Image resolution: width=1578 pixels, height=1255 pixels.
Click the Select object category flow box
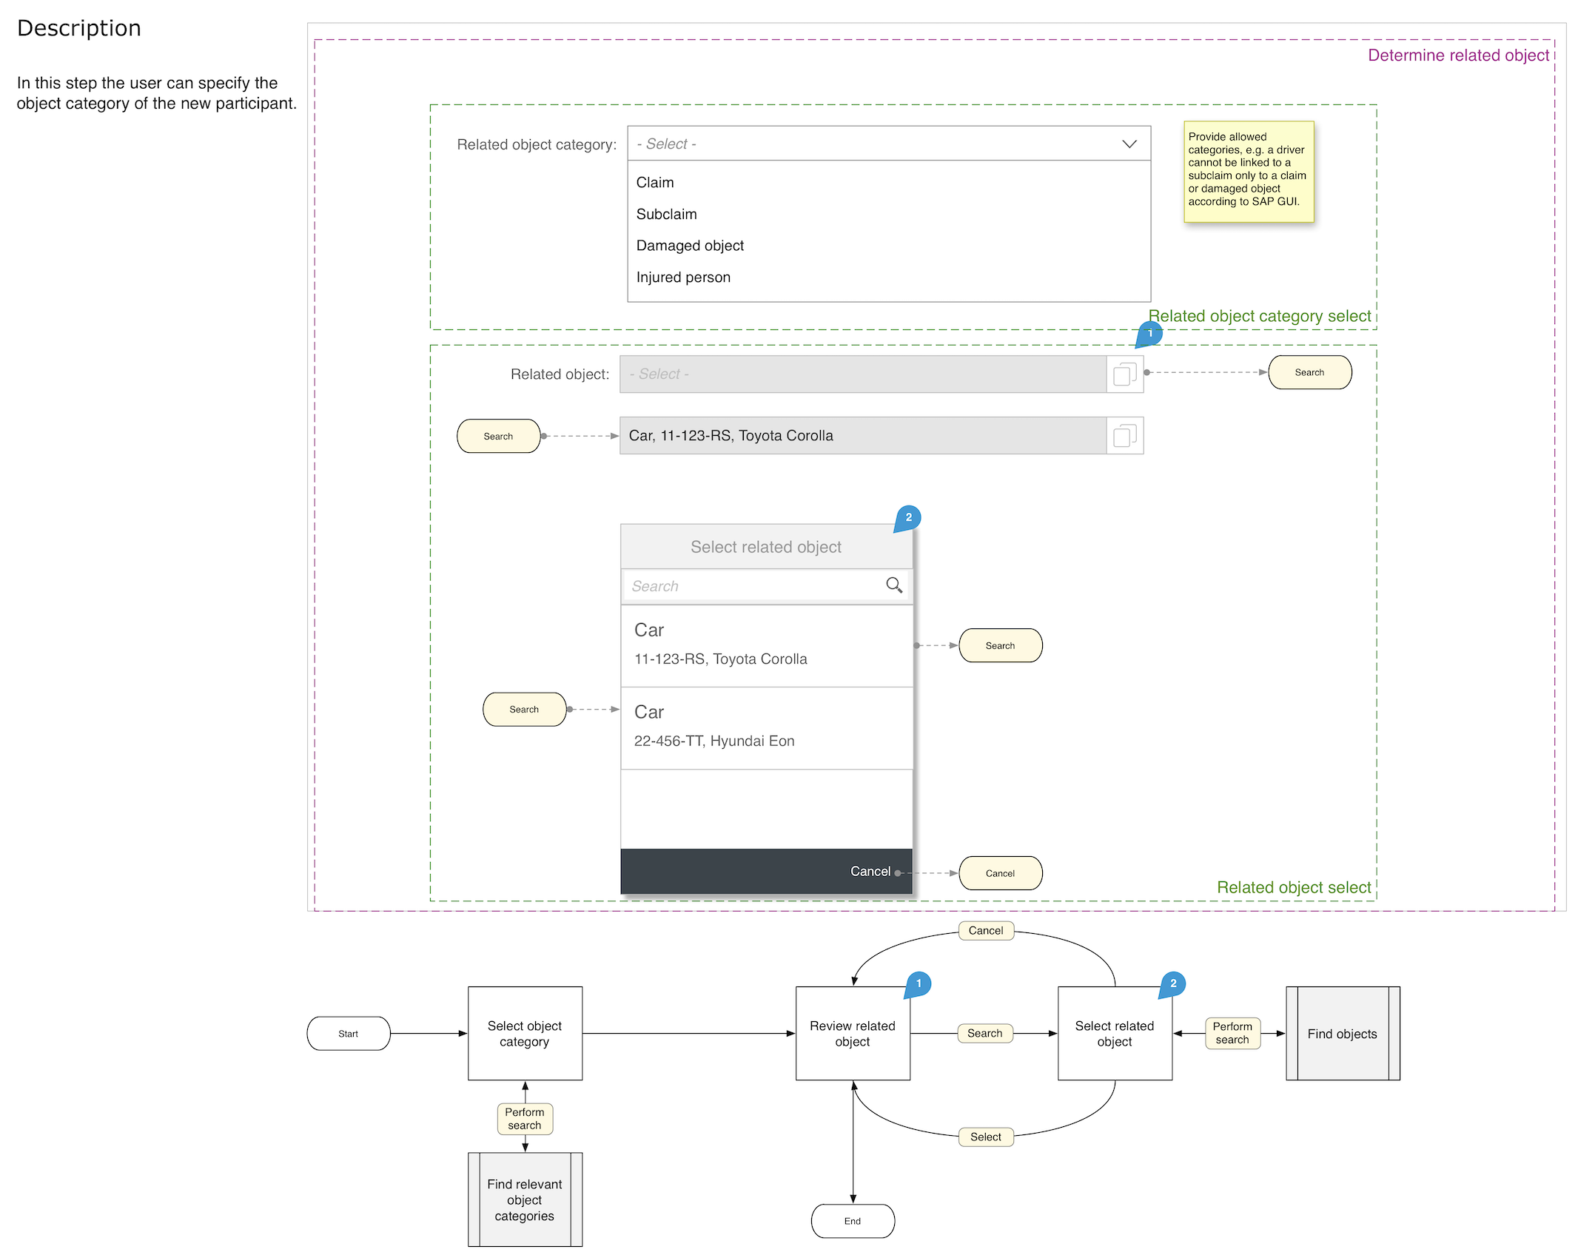click(525, 1034)
